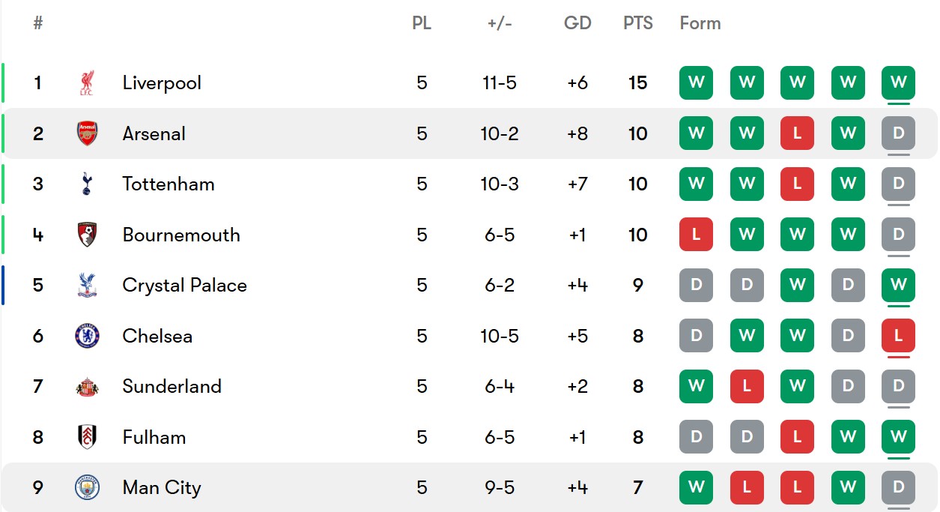Sort table by GD column header
Image resolution: width=940 pixels, height=512 pixels.
pos(577,23)
